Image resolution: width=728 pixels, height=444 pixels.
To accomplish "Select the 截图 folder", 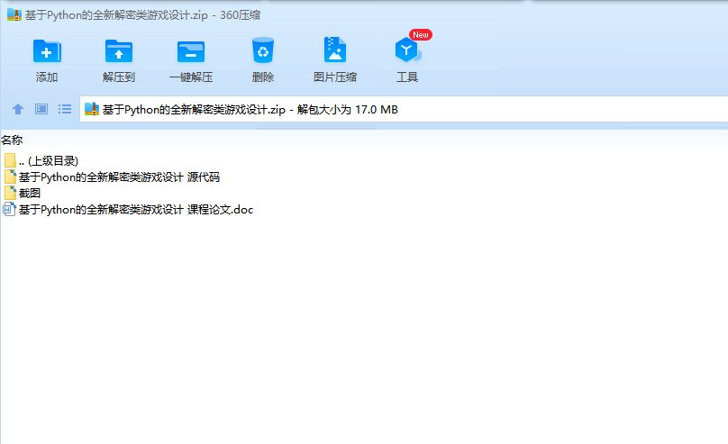I will pyautogui.click(x=23, y=193).
